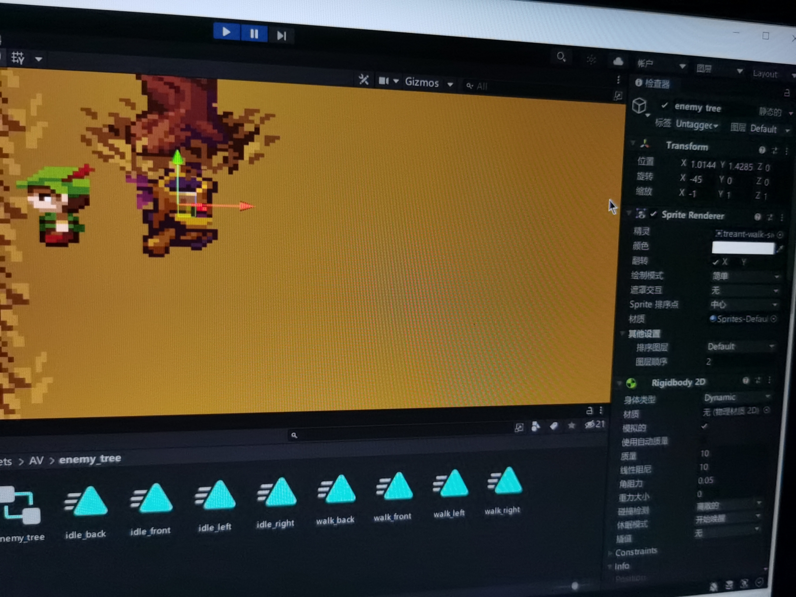The image size is (796, 597).
Task: Click the Rigidbody 2D component icon
Action: [x=631, y=383]
